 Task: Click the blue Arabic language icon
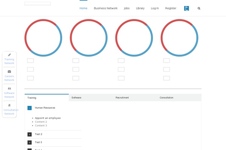(186, 8)
